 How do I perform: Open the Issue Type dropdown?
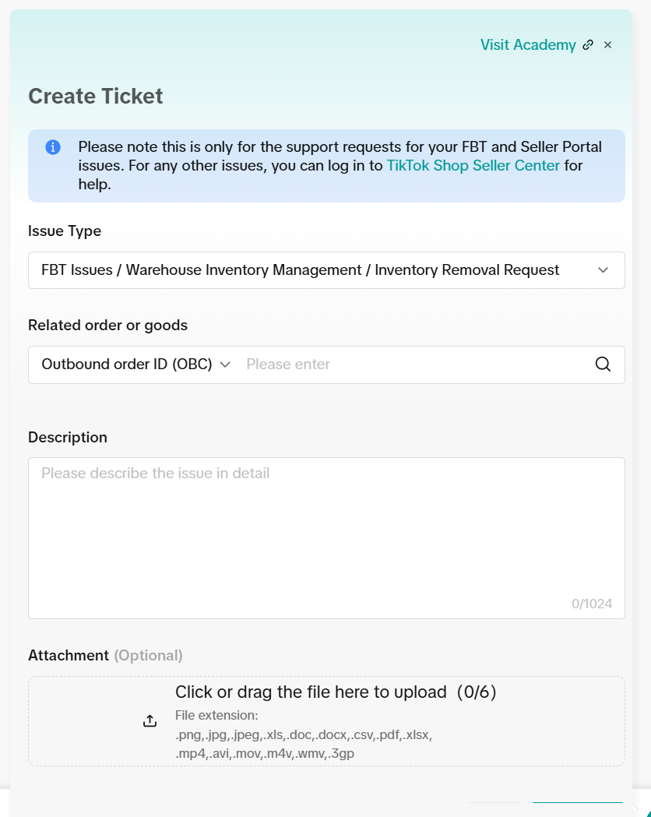coord(311,270)
